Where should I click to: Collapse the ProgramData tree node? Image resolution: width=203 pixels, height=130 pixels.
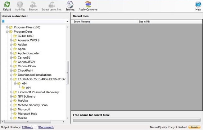[7, 31]
